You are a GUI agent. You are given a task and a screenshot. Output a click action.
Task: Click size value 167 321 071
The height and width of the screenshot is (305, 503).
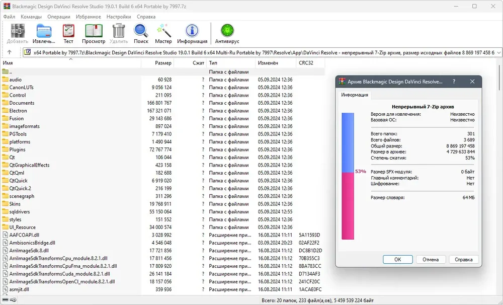coord(159,111)
